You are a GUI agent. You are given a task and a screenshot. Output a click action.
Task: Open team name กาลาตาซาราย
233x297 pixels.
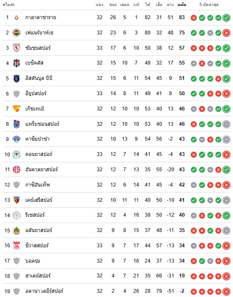[41, 17]
